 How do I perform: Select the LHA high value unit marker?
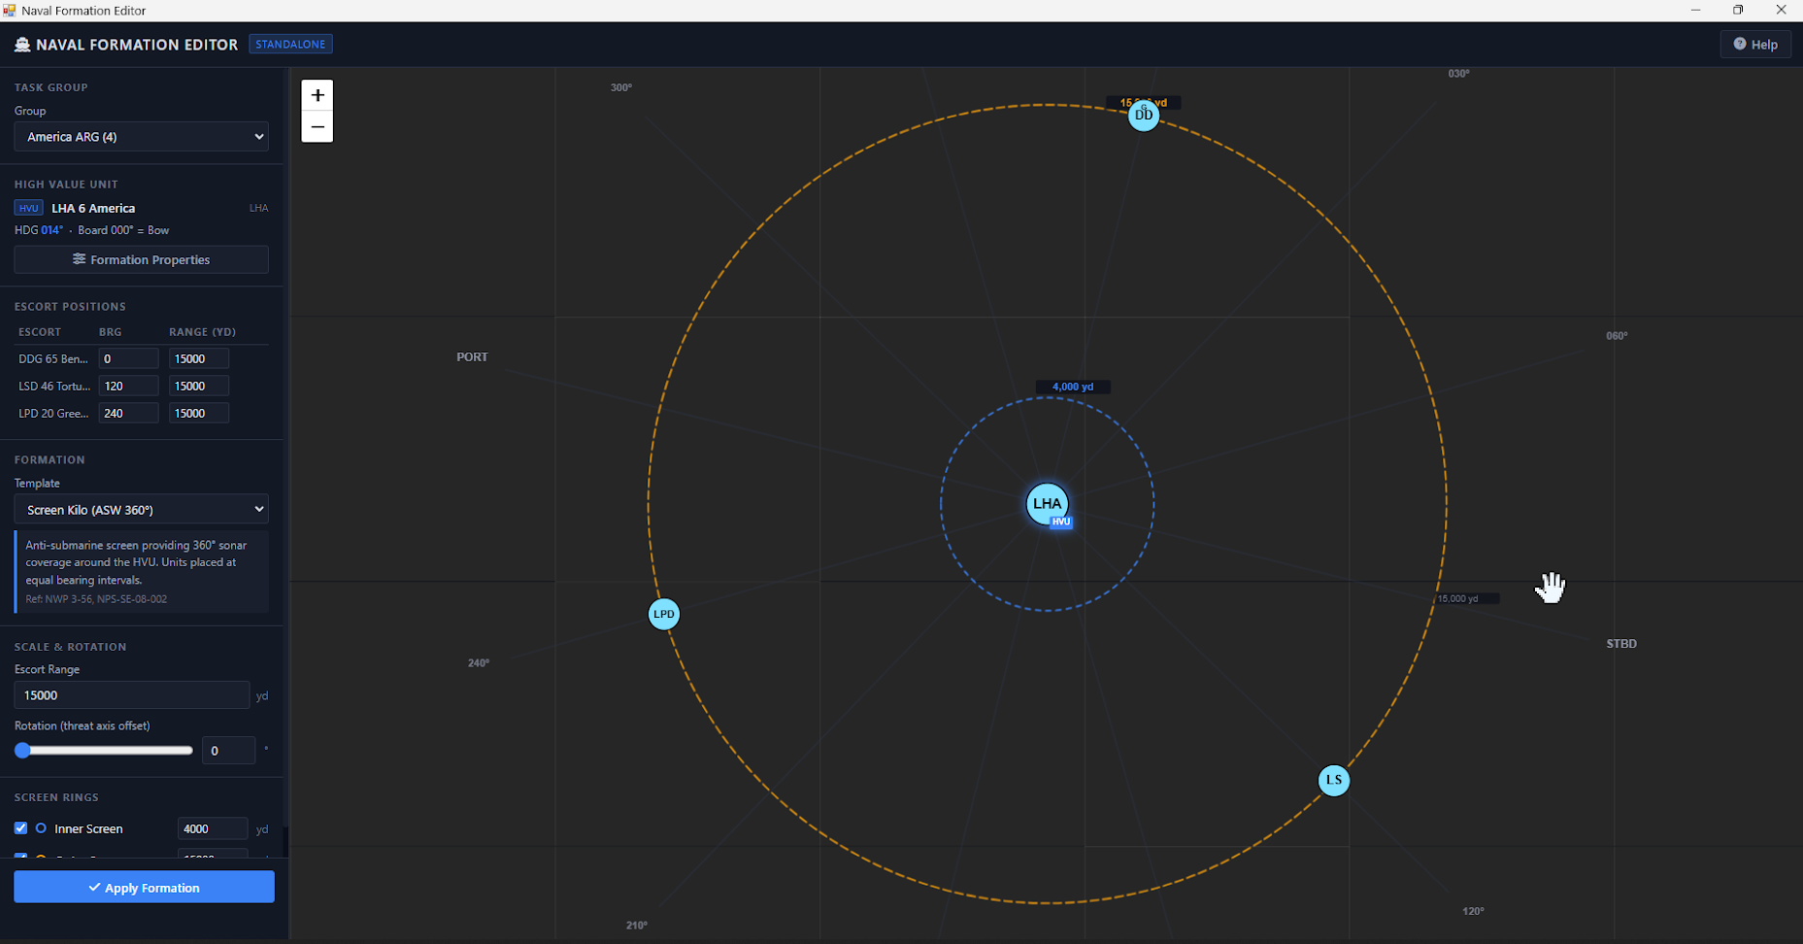tap(1048, 504)
